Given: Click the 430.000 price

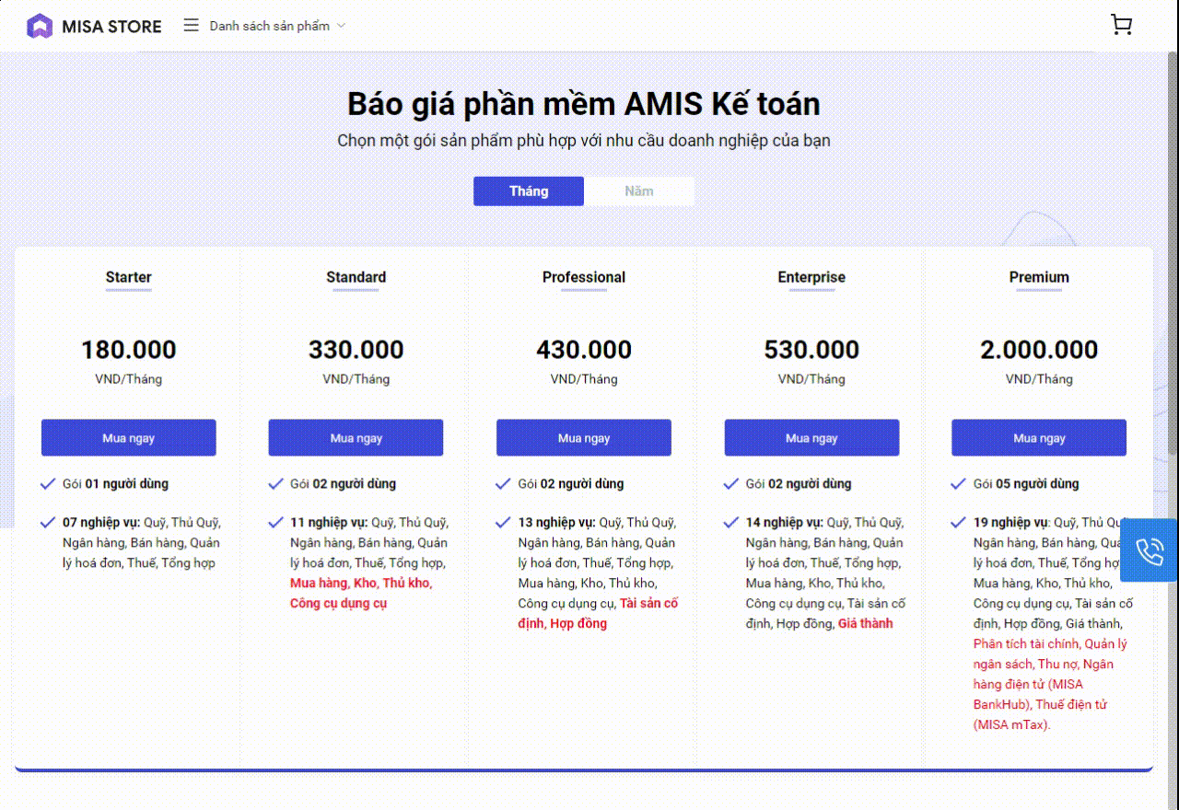Looking at the screenshot, I should click(584, 350).
